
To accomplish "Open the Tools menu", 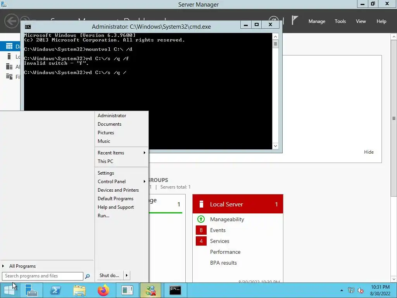I will click(340, 21).
